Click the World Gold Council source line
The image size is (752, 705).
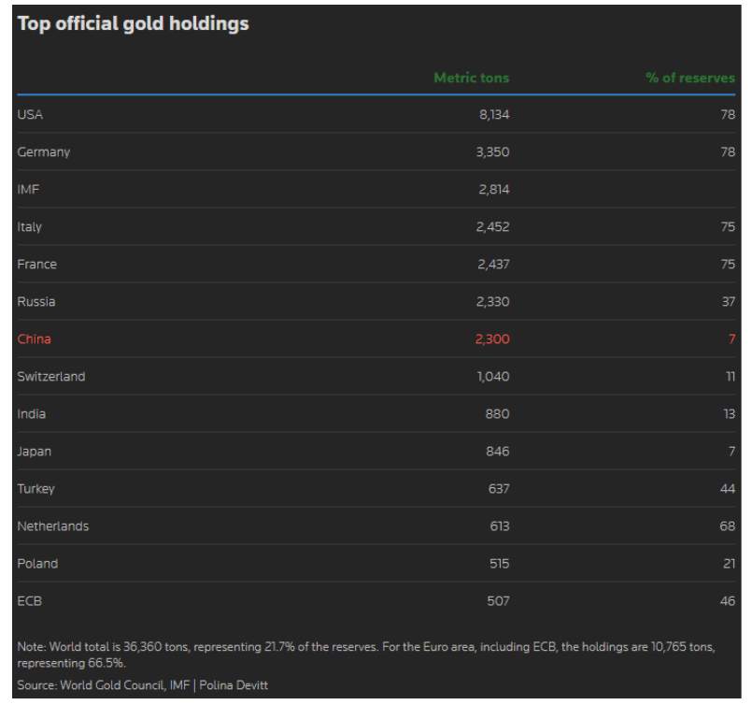144,685
